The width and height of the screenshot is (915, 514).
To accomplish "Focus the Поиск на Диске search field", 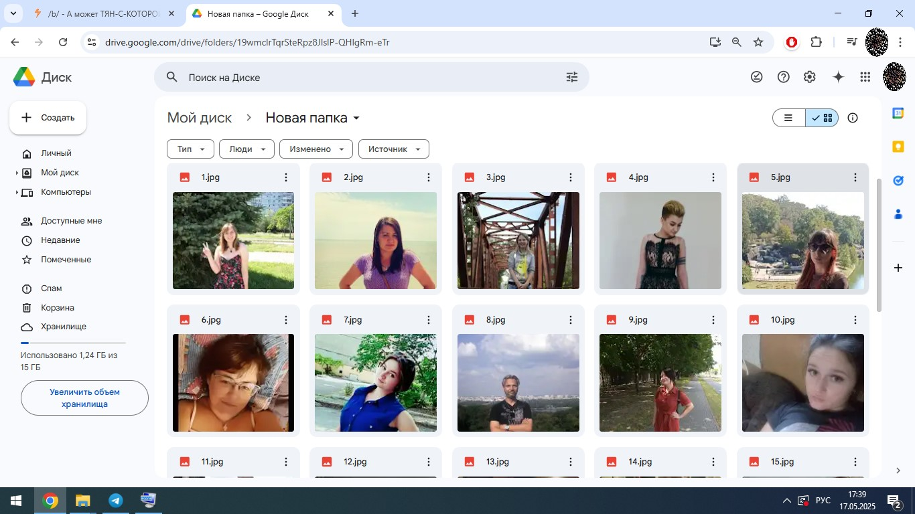I will (372, 77).
